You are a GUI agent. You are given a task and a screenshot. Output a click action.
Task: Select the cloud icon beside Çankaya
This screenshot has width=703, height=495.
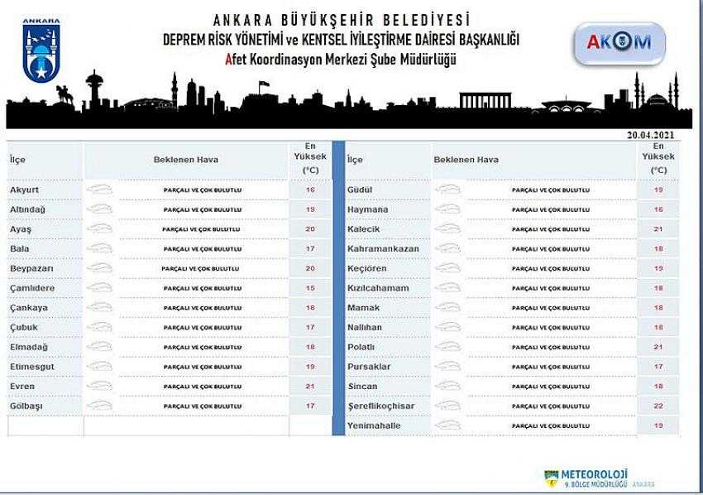click(99, 308)
